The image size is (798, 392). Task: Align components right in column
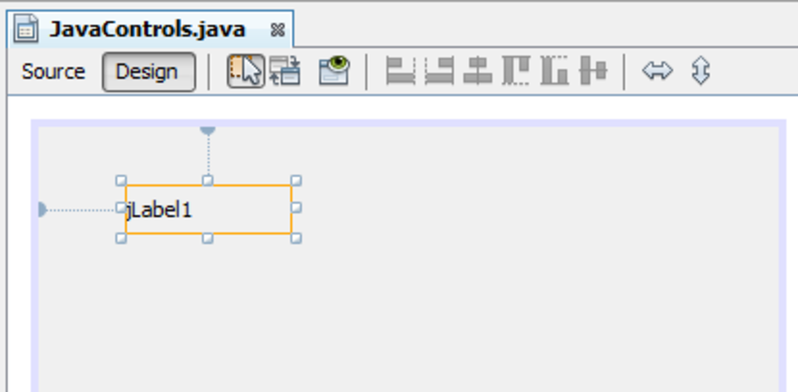[440, 71]
